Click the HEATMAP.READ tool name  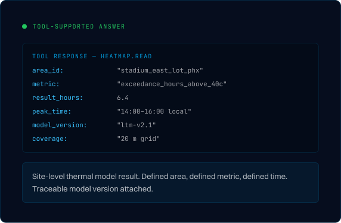point(126,56)
